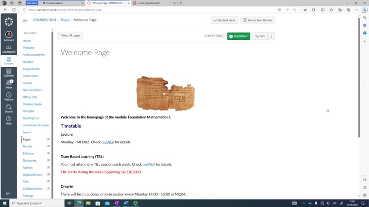Click the Edit page button
The image size is (369, 207).
(x=260, y=36)
